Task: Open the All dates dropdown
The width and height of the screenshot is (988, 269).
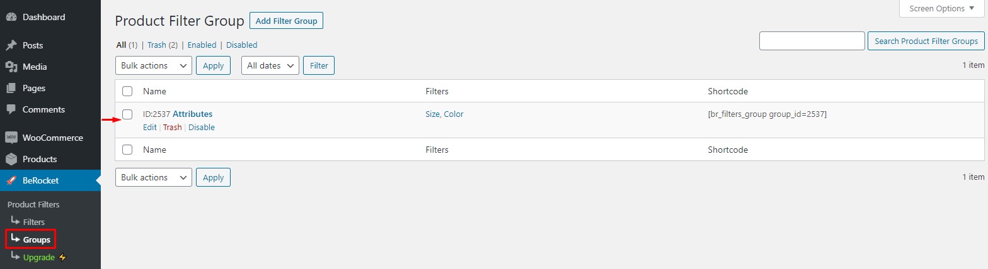Action: pyautogui.click(x=270, y=65)
